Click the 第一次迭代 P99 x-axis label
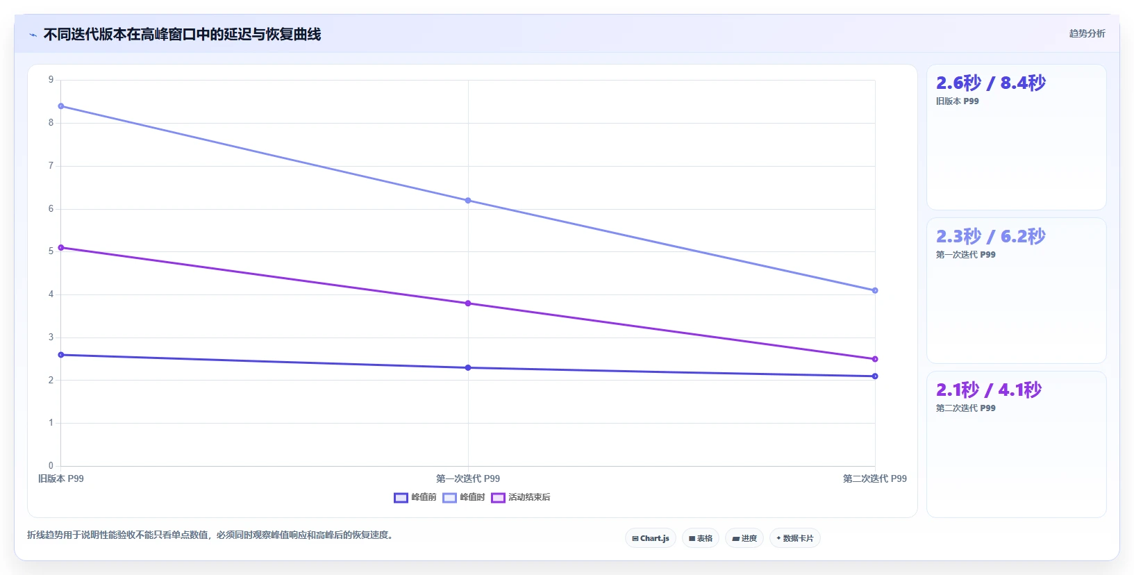1134x575 pixels. (x=468, y=478)
